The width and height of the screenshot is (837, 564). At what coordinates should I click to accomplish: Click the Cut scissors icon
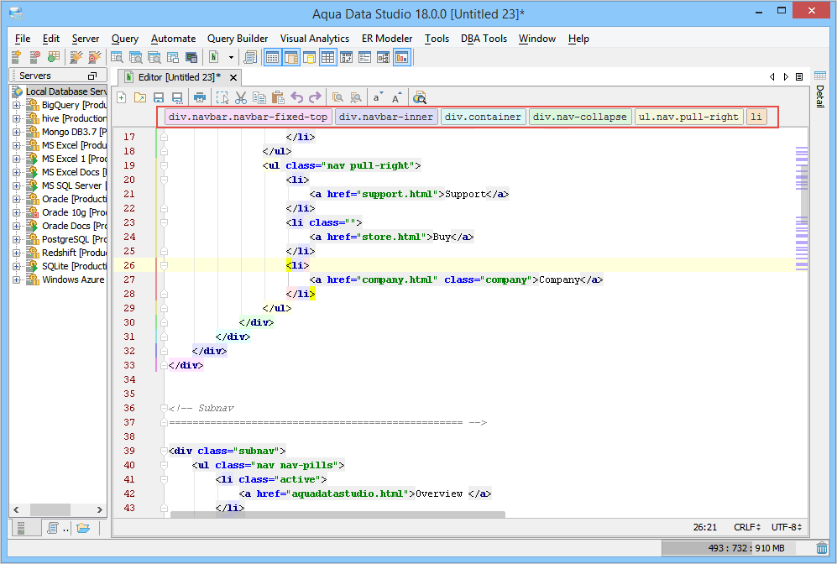241,97
